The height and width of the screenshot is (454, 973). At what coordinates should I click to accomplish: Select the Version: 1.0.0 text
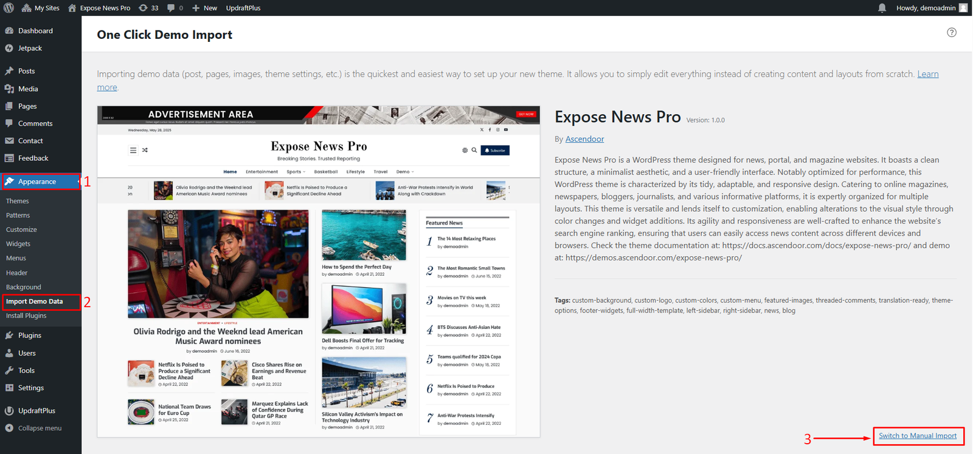705,120
